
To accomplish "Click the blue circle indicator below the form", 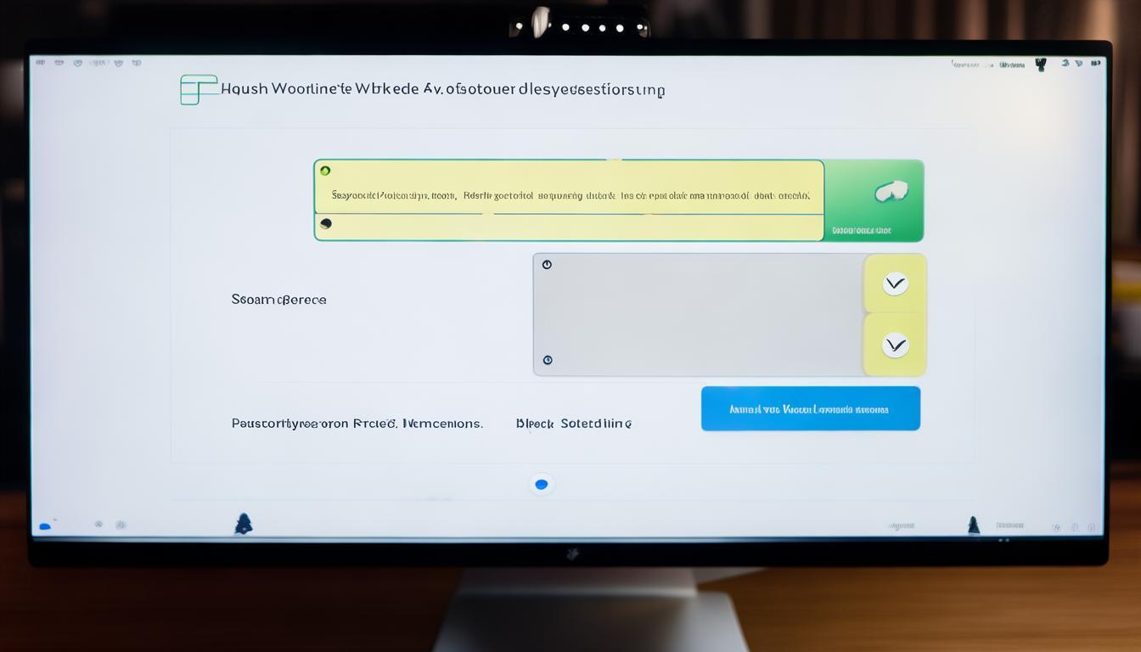I will (x=542, y=484).
